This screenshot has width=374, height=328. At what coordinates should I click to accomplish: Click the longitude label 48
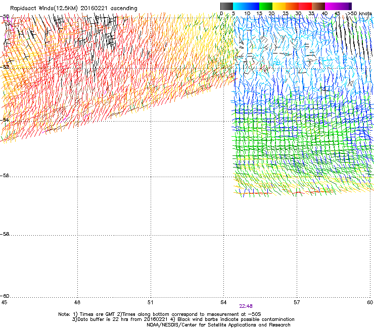point(77,302)
